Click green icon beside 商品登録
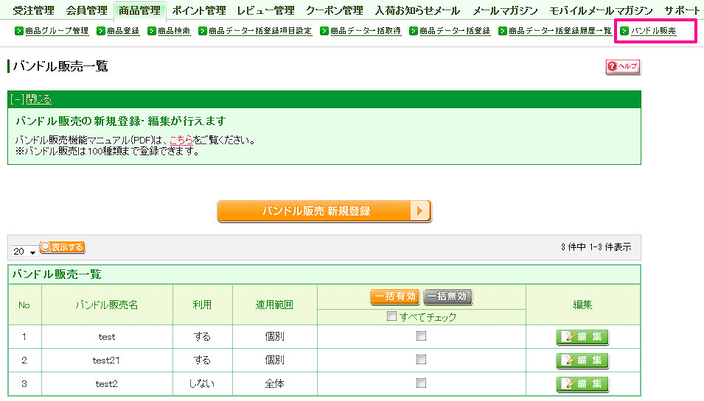The width and height of the screenshot is (704, 401). click(x=101, y=31)
